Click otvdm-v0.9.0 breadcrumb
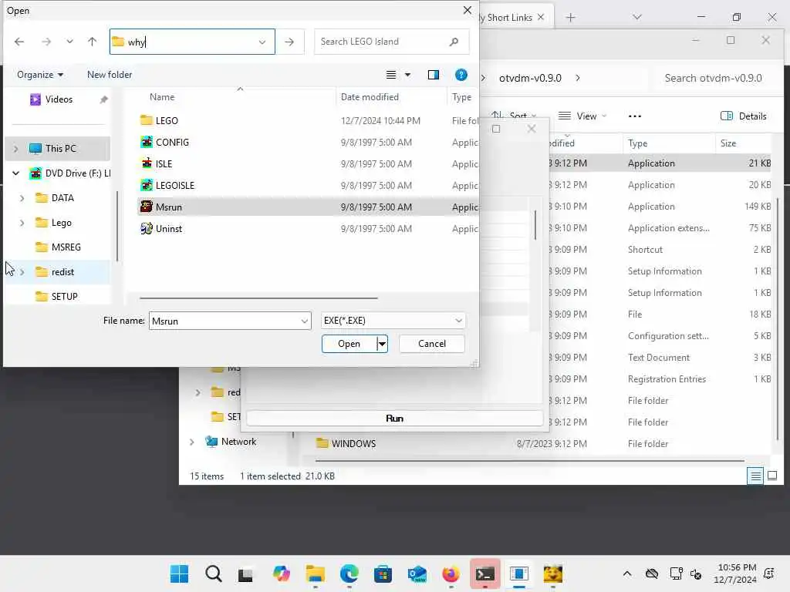 click(530, 78)
